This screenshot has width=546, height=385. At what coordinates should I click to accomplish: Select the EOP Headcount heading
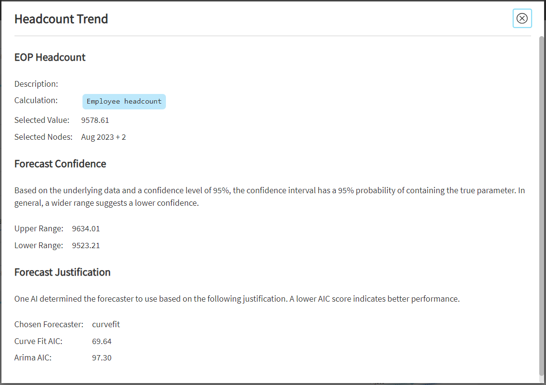point(50,57)
